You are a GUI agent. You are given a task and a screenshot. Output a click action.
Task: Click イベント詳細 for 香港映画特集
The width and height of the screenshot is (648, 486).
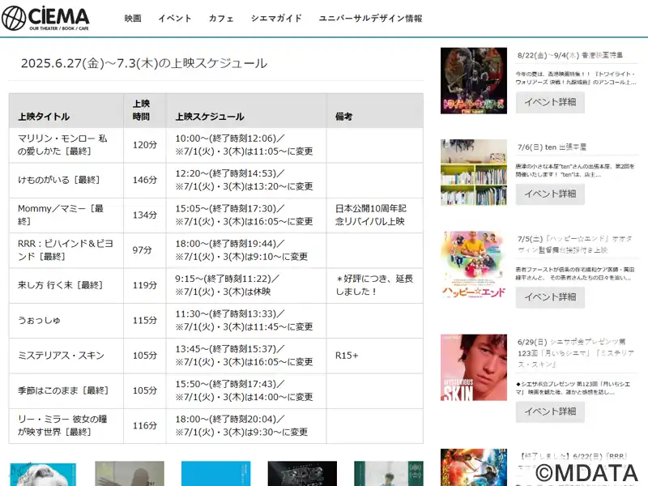coord(550,102)
